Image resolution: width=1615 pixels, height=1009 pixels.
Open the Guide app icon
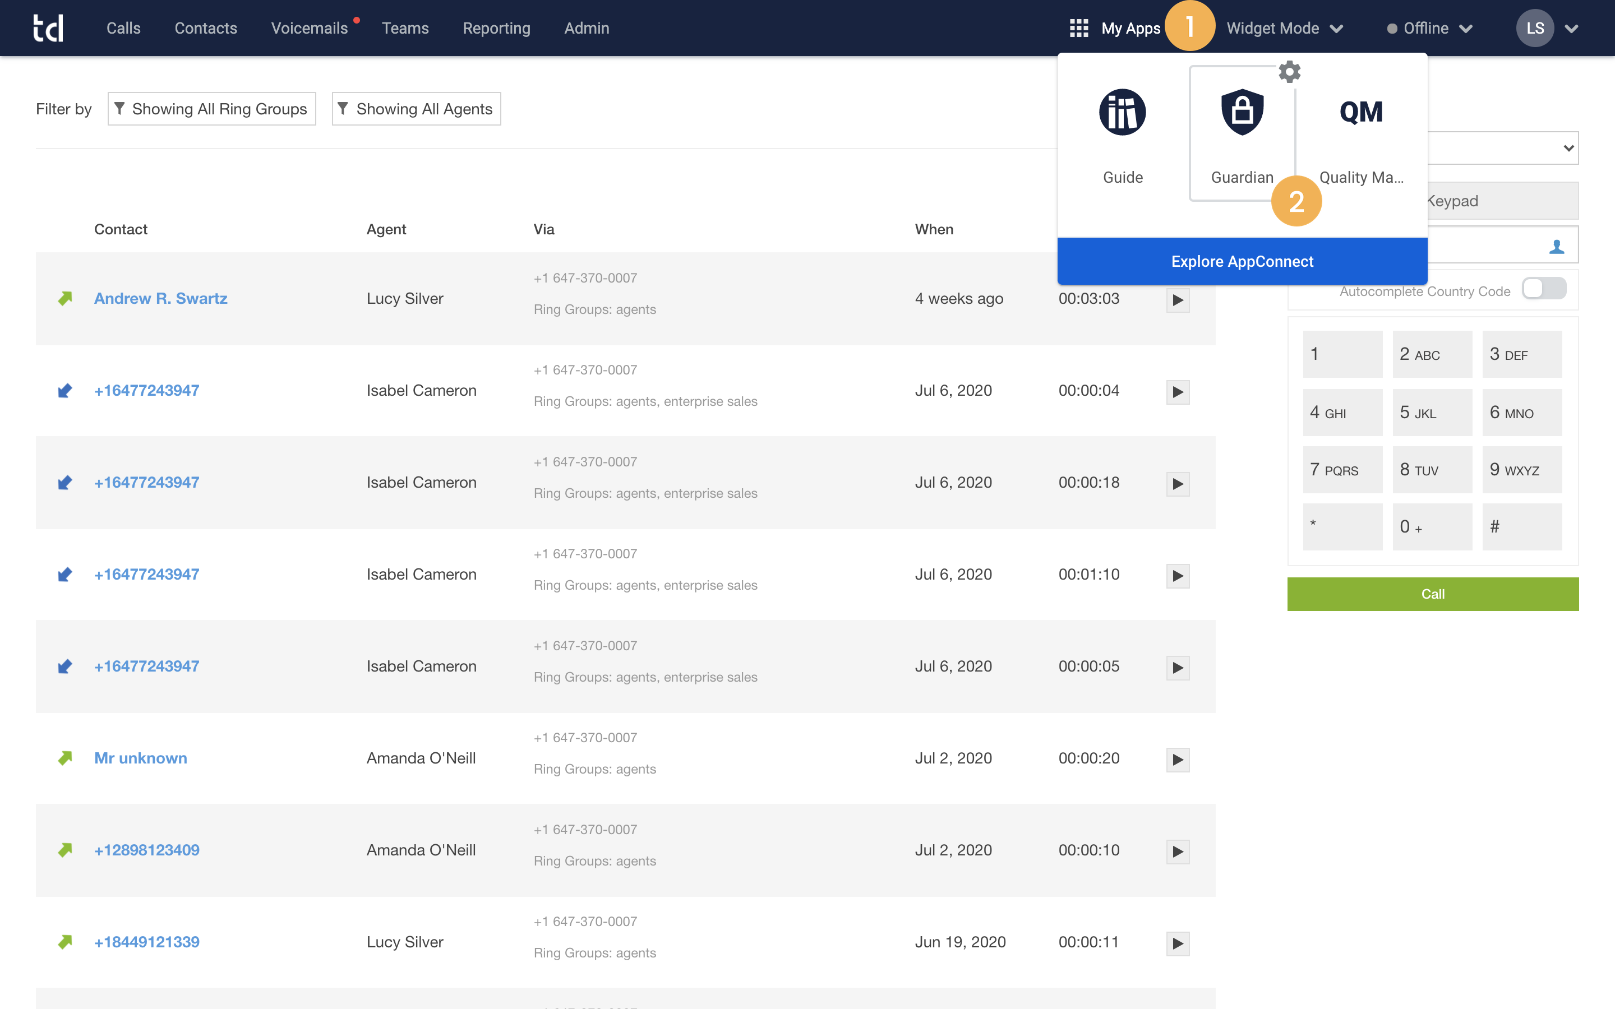tap(1123, 112)
